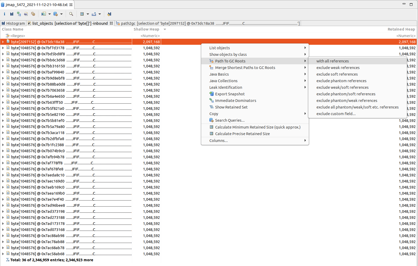
Task: Expand the byte[1048576] @ 0x7b63fff50 row
Action: 3,102
